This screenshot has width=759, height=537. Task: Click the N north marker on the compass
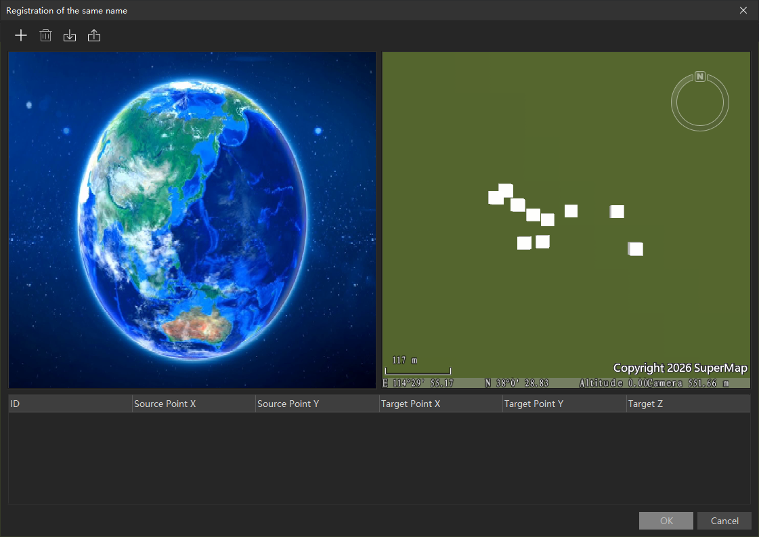700,77
